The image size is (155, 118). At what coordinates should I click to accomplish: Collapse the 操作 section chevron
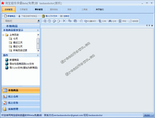pyautogui.click(x=38, y=55)
